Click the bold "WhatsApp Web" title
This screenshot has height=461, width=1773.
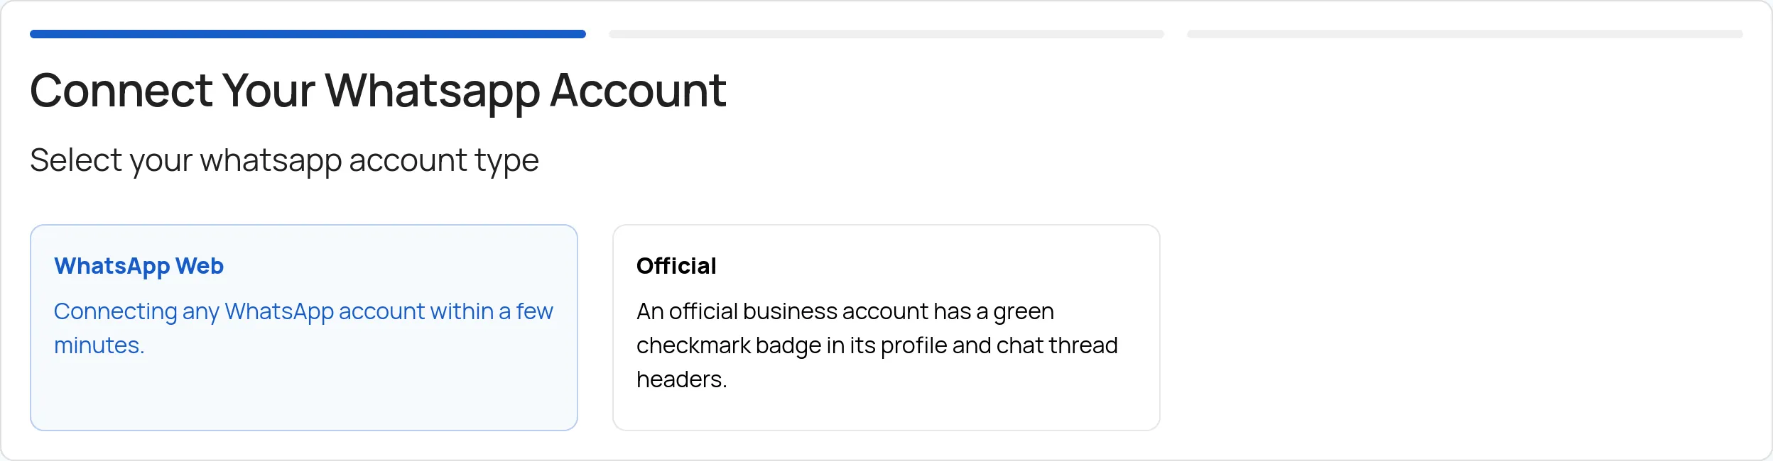pos(139,266)
